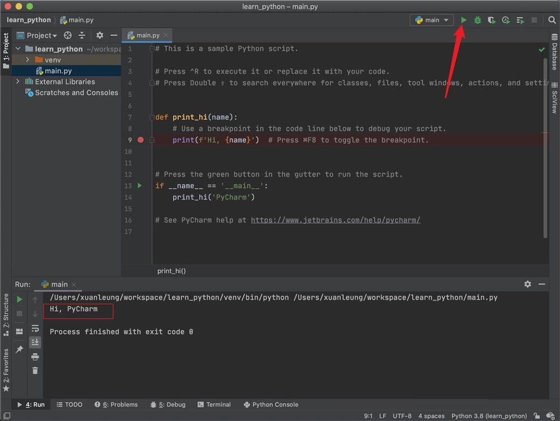Expand the venv folder

coord(27,59)
